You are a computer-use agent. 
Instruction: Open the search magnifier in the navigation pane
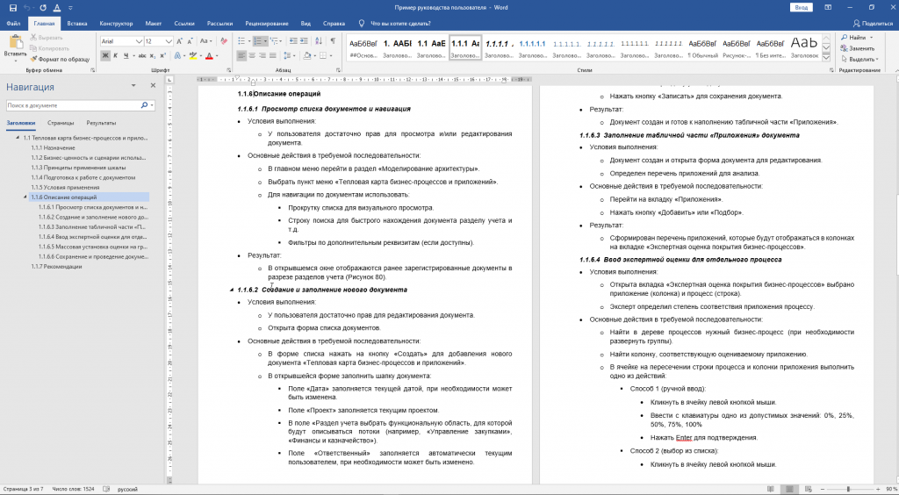[x=145, y=105]
